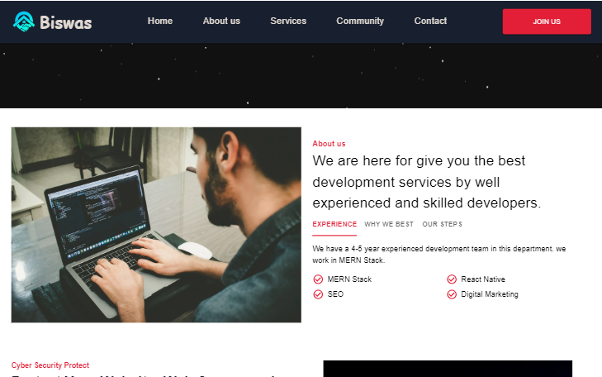Click the headline about best development services
Screen dimensions: 602x377
[427, 182]
